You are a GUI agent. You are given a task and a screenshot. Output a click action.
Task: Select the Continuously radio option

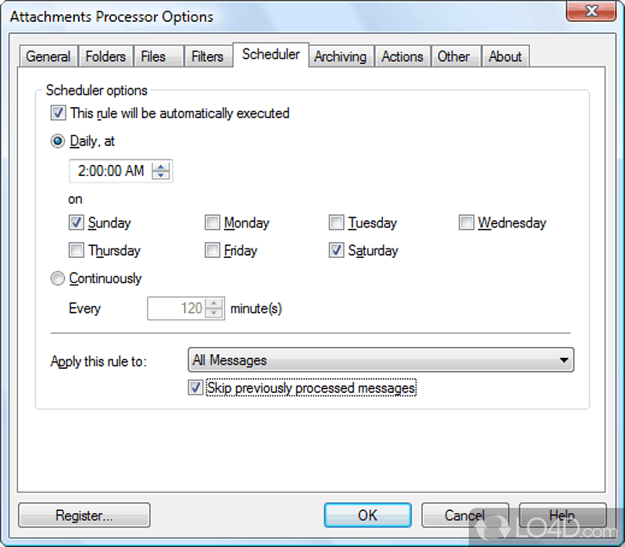[x=58, y=278]
